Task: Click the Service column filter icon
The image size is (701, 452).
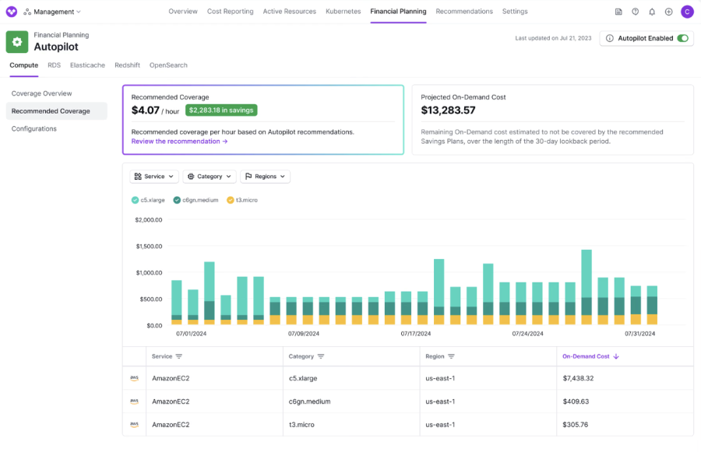Action: coord(179,356)
